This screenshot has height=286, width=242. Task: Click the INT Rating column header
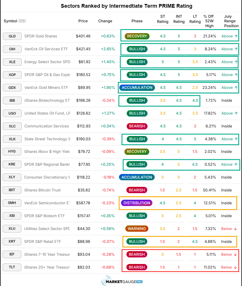click(179, 19)
